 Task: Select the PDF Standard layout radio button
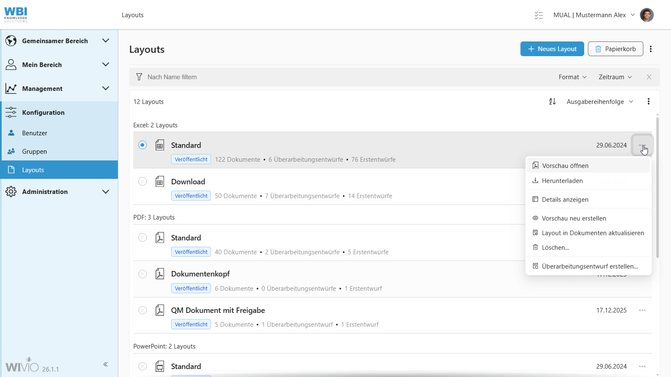143,238
